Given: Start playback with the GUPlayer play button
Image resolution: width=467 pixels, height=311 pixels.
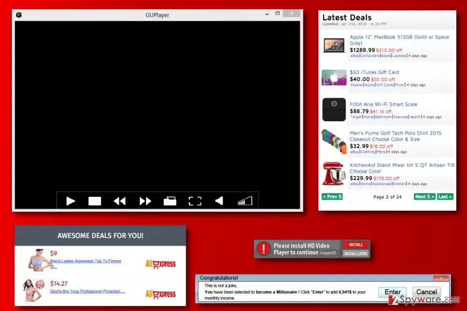Looking at the screenshot, I should pos(70,201).
